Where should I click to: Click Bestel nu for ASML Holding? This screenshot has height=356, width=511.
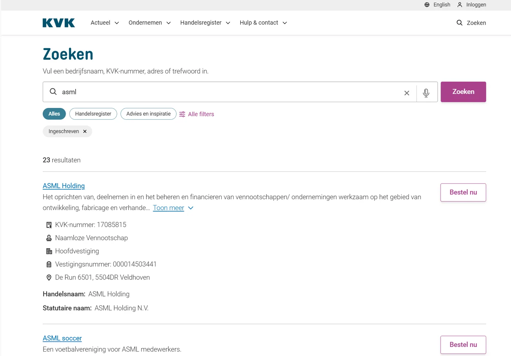pos(463,192)
